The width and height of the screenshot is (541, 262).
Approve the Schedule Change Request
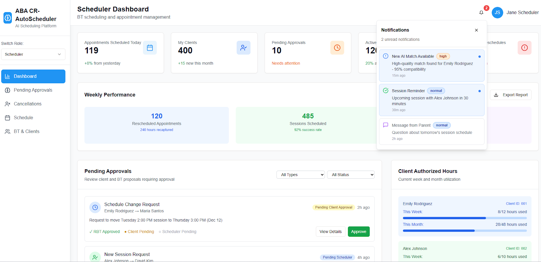pos(359,232)
